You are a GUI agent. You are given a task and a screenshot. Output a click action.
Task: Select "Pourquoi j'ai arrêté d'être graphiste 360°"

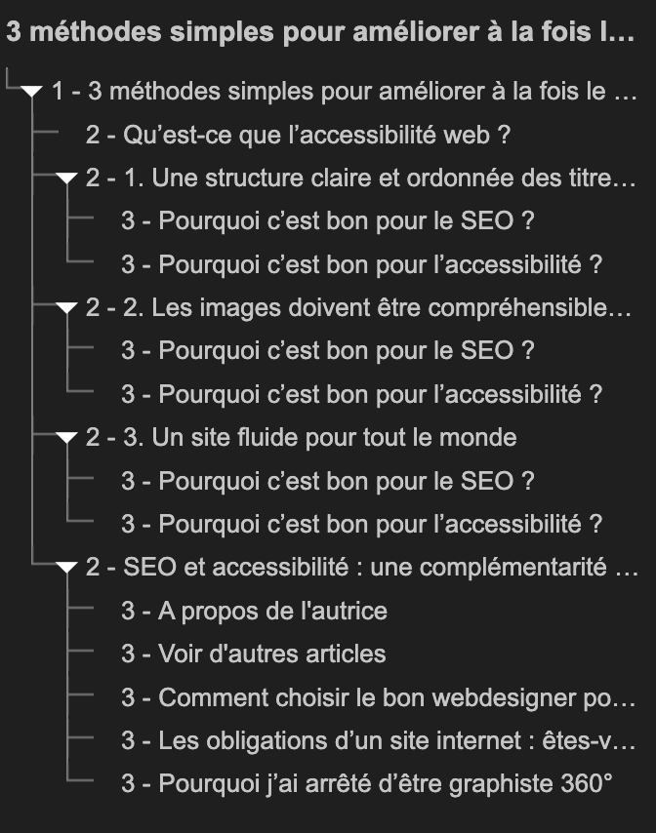(367, 783)
